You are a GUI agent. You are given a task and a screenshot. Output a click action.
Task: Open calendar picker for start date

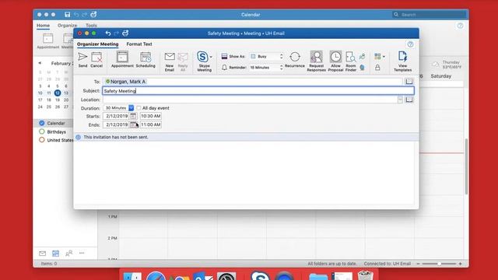133,116
